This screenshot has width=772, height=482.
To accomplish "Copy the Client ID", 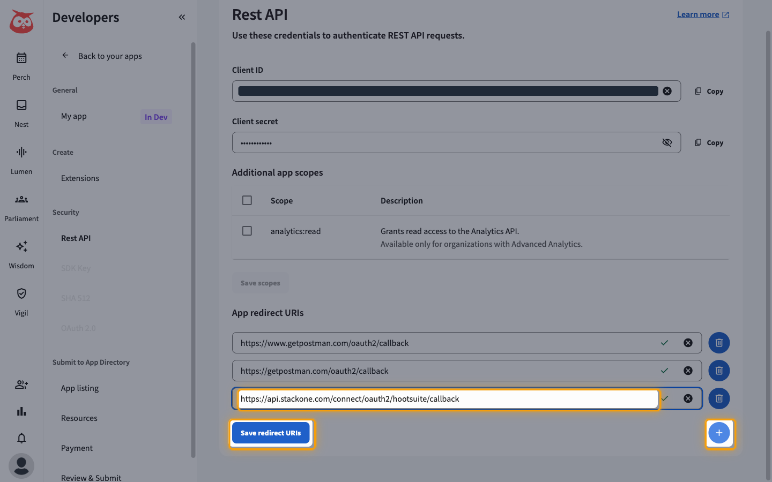I will click(709, 91).
